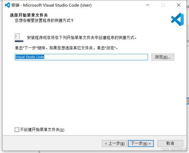Click the heading 选择开始菜单文件夹
The image size is (189, 153).
click(x=29, y=15)
